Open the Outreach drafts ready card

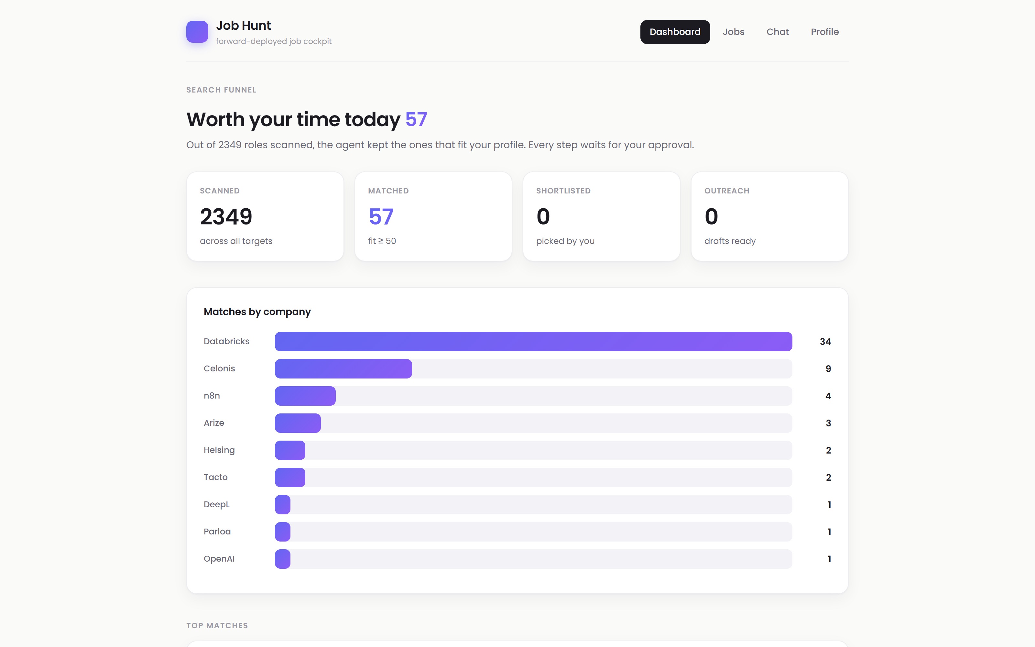[769, 216]
